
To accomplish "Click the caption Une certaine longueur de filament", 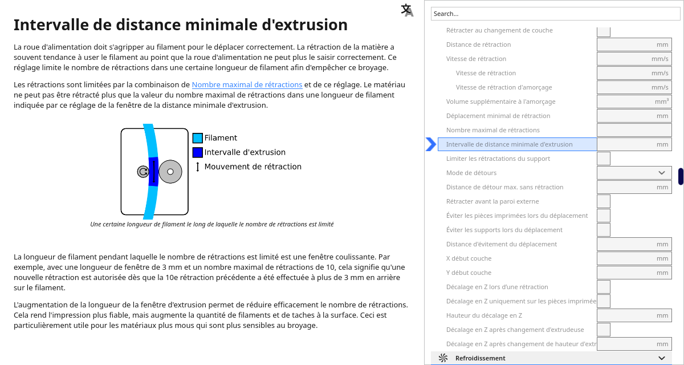I will (212, 224).
